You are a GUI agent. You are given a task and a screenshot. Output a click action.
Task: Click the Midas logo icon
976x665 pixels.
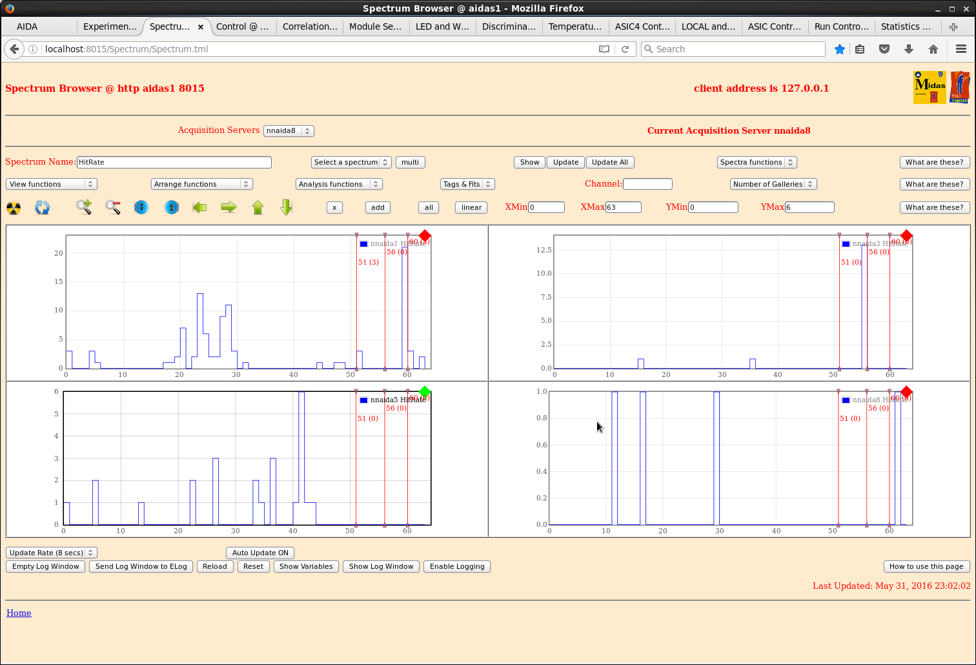click(930, 87)
